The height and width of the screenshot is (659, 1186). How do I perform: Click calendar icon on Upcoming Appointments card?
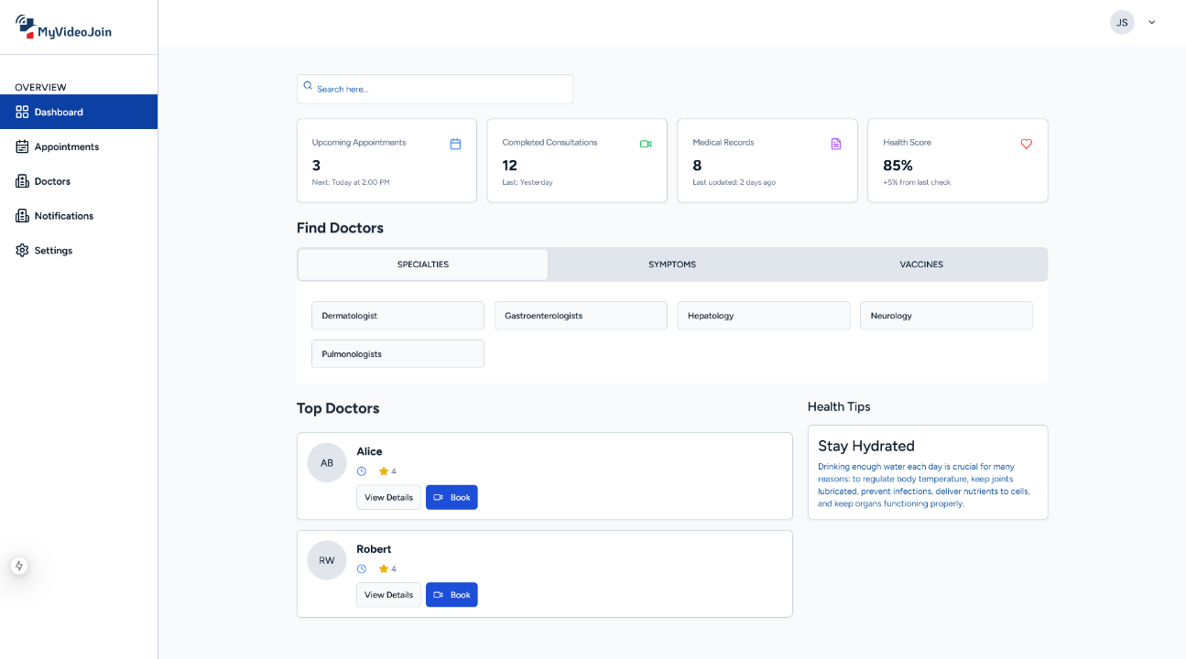[x=455, y=144]
